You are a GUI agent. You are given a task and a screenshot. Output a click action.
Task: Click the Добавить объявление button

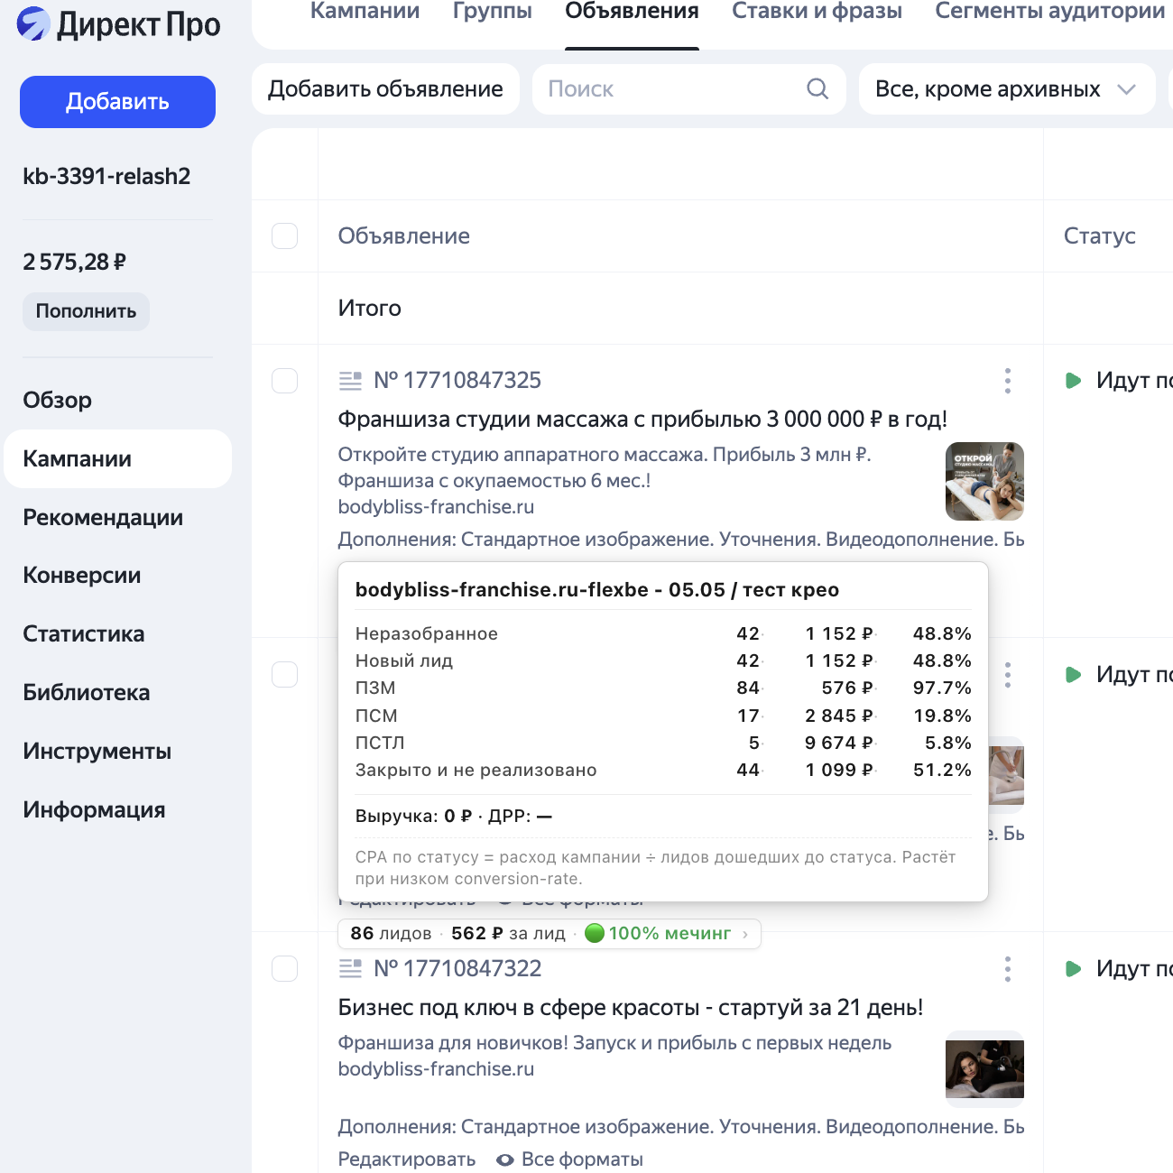click(385, 88)
